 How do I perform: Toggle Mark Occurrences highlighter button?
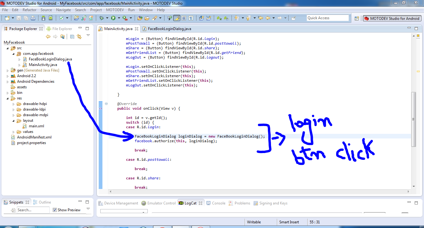(177, 18)
